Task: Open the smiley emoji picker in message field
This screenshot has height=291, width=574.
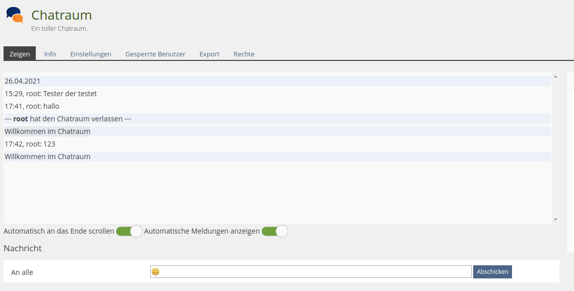Action: (156, 272)
